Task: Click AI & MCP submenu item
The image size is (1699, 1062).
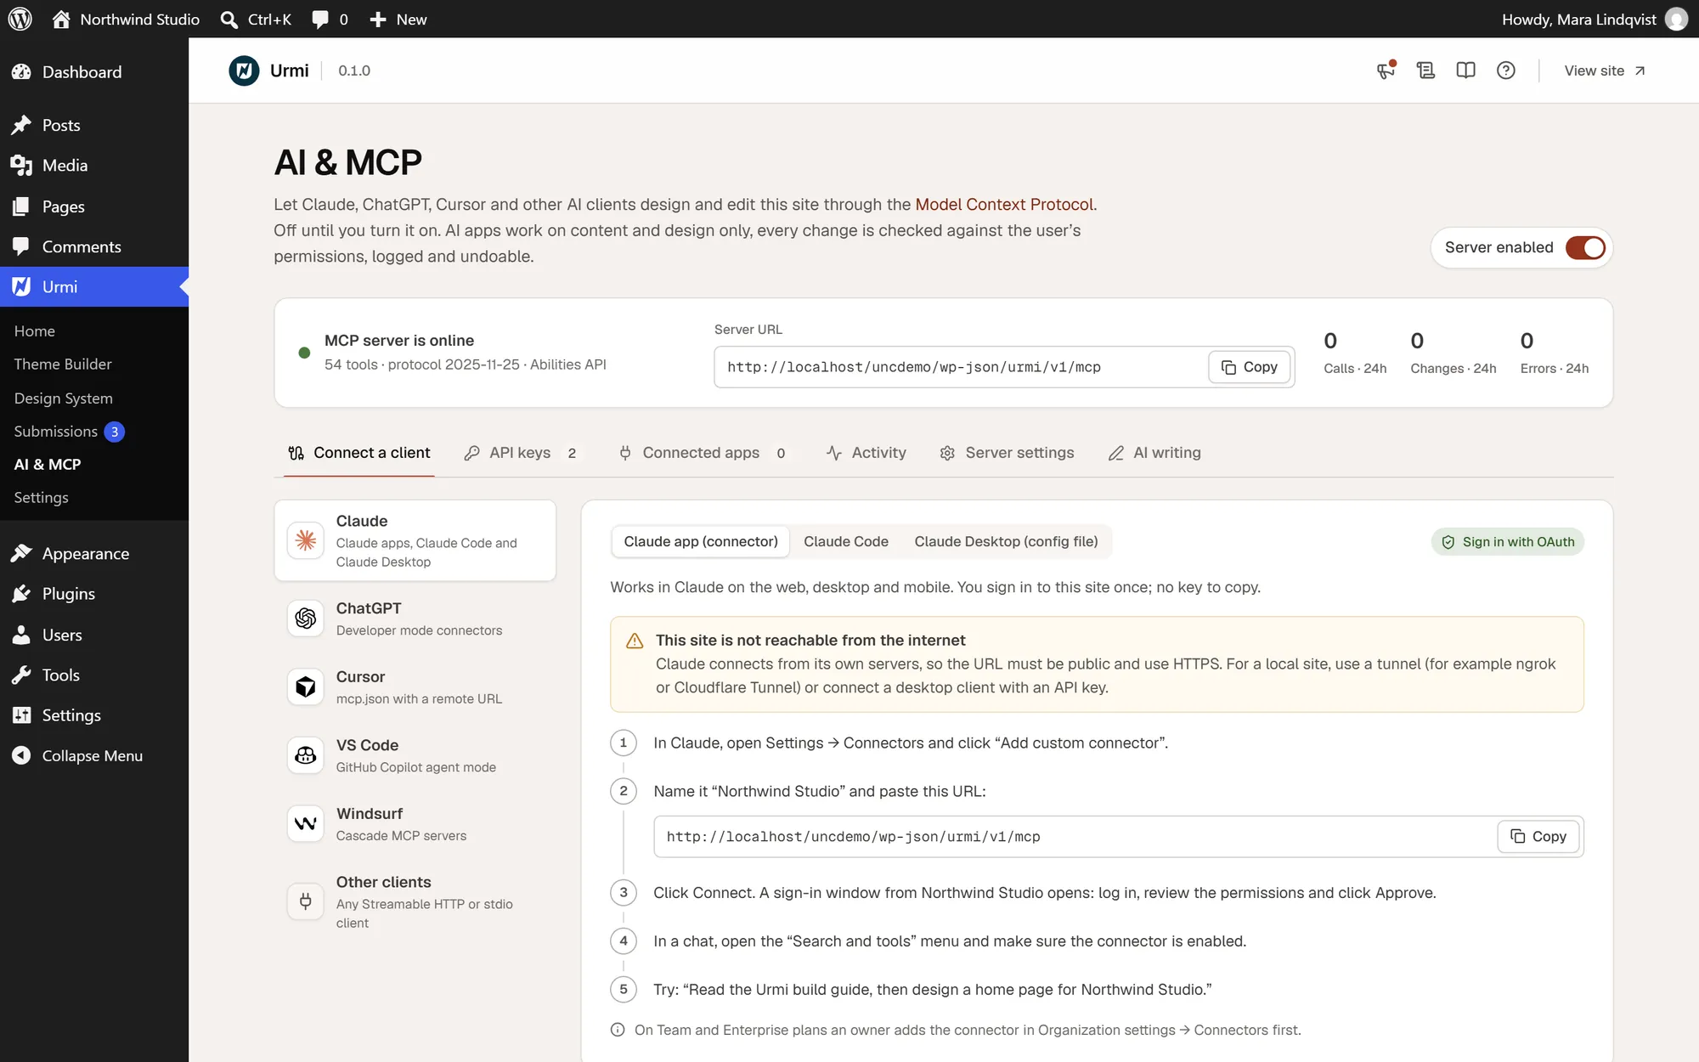Action: pos(48,465)
